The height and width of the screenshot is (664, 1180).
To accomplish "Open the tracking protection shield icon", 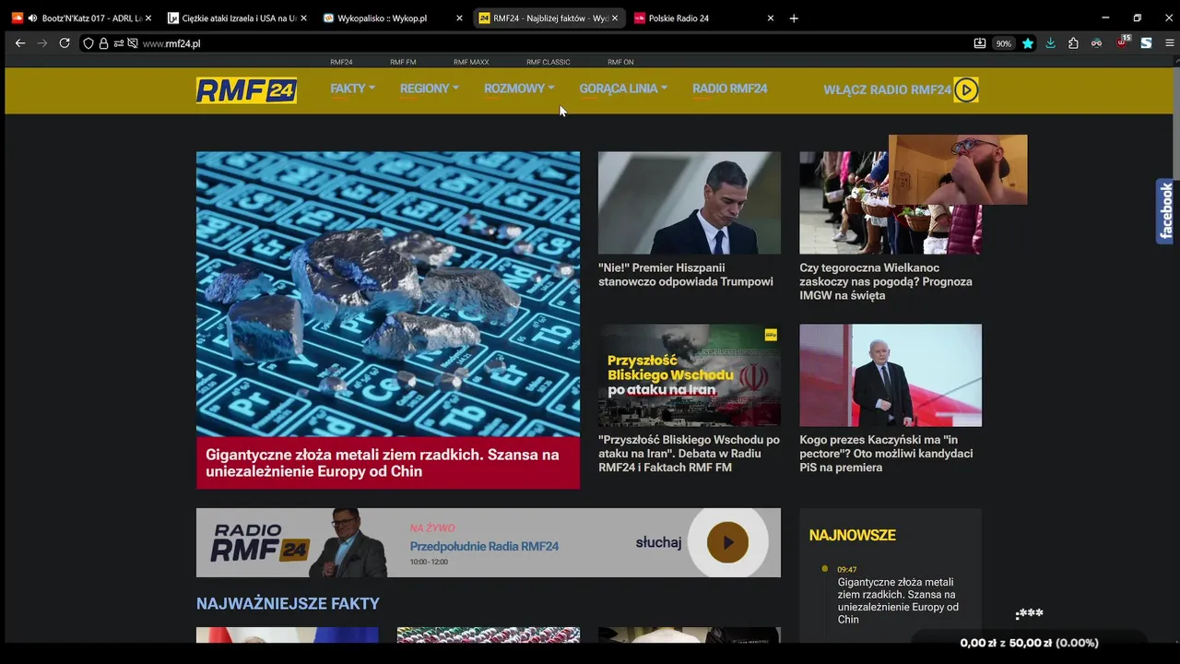I will 88,43.
